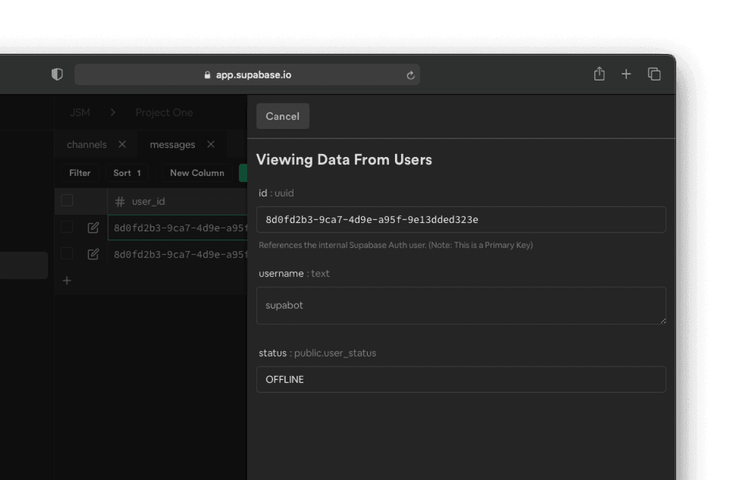Click the New Column button
Screen dimensions: 730x480
[196, 173]
